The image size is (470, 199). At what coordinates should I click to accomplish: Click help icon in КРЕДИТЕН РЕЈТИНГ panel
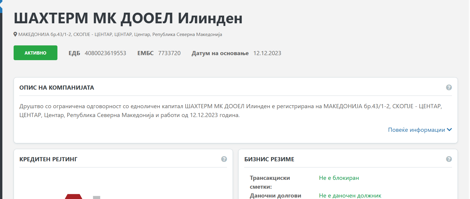224,159
